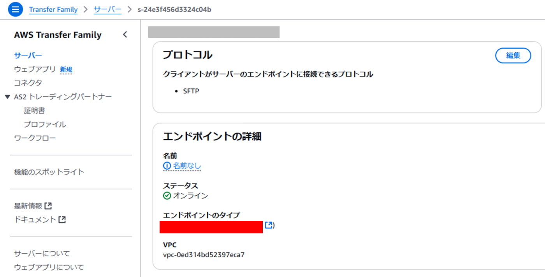Open ワークフロー in the sidebar
545x277 pixels.
coord(35,138)
